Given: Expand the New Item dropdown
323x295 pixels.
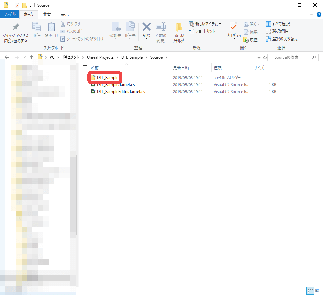Looking at the screenshot, I should (220, 24).
